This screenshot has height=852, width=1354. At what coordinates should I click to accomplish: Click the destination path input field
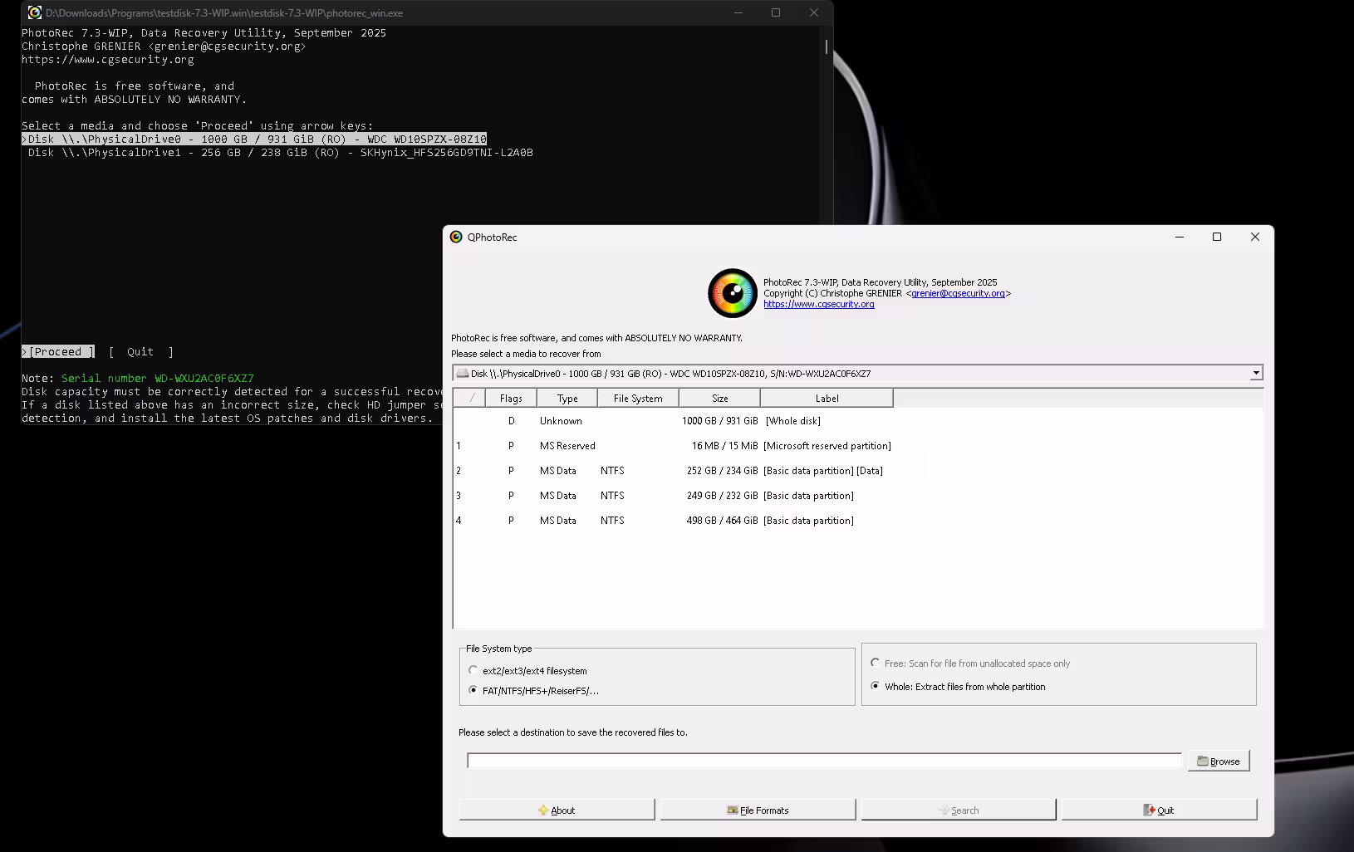pos(824,761)
